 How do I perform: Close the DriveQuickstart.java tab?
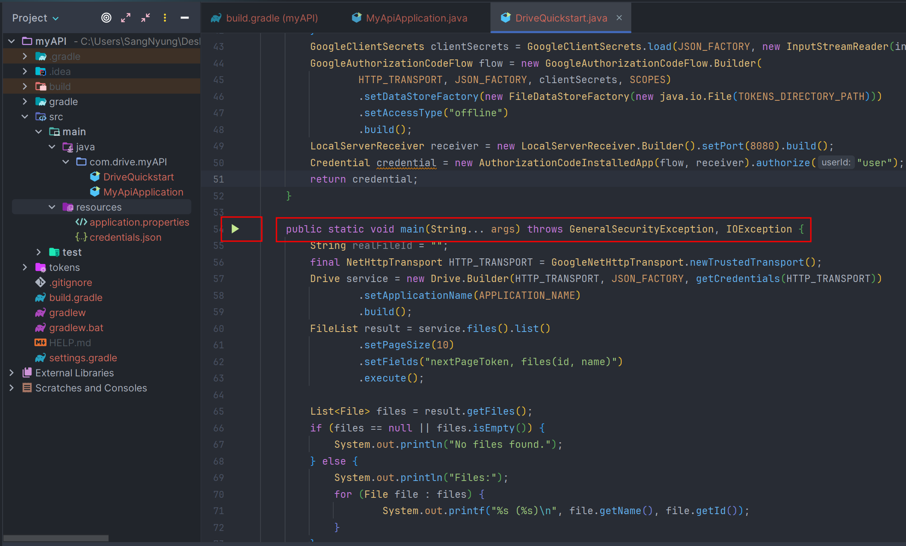point(619,18)
